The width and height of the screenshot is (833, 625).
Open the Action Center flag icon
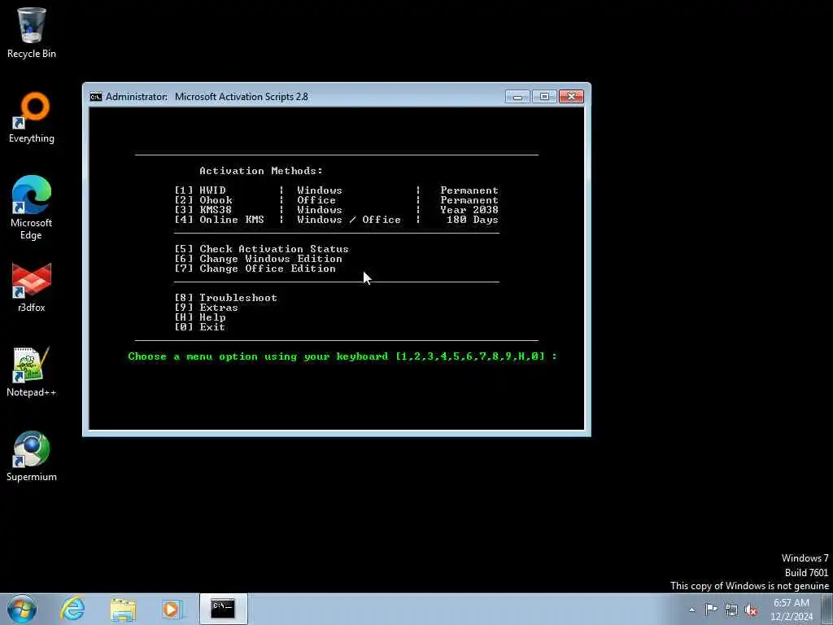[x=711, y=610]
